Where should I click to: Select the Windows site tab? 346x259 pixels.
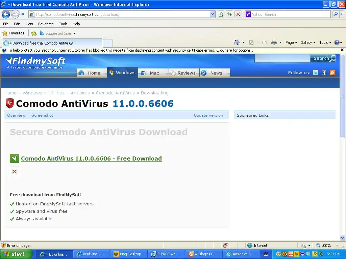(x=123, y=73)
